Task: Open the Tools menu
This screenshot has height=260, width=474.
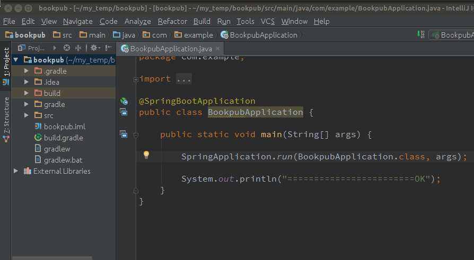Action: click(245, 21)
